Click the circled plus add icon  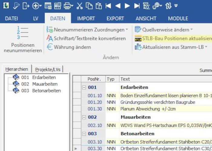(35, 6)
